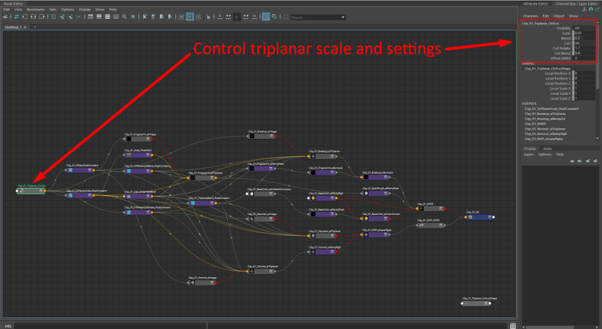
Task: Expand view mode on Clay_01_TriPlanarScale_floatConstant node
Action: [90, 195]
